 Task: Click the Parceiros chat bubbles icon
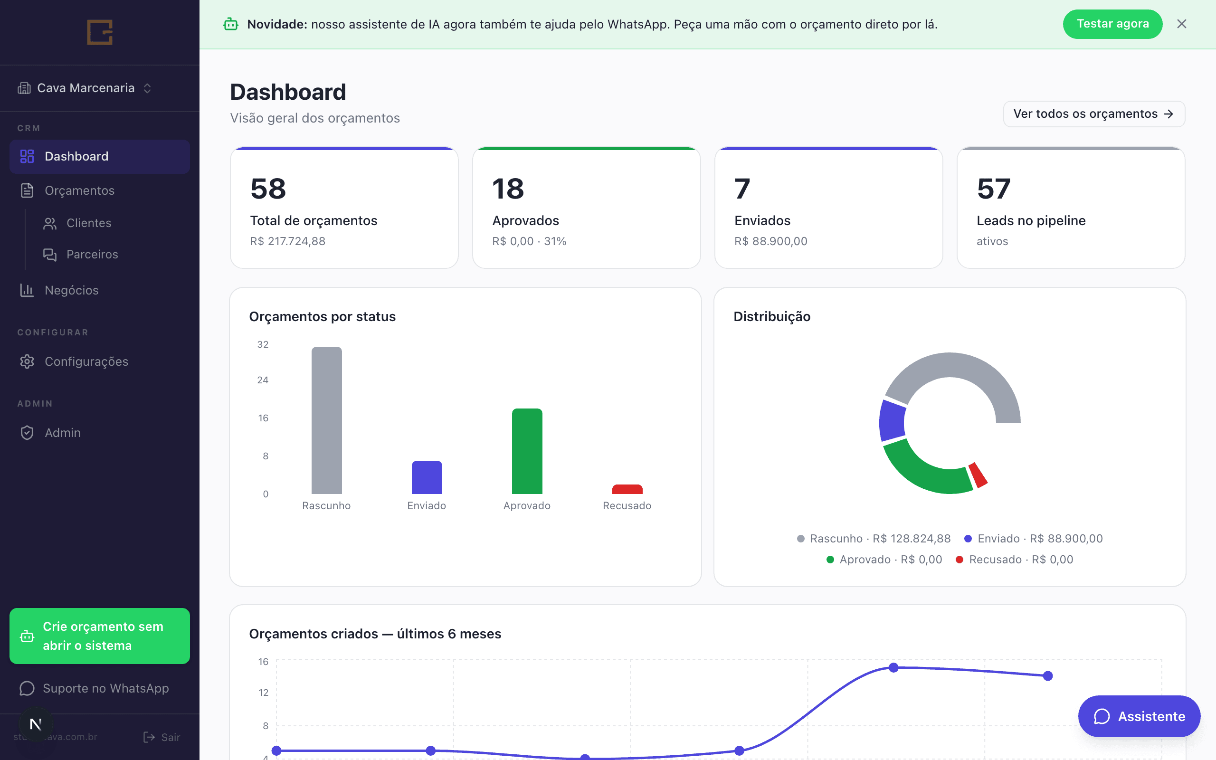coord(50,255)
